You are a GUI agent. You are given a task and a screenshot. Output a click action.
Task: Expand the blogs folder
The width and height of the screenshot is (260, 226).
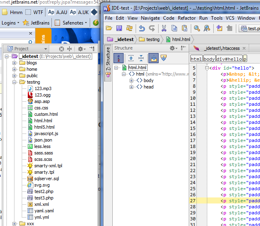(14, 63)
